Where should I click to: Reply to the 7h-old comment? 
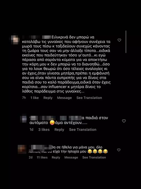(48, 98)
